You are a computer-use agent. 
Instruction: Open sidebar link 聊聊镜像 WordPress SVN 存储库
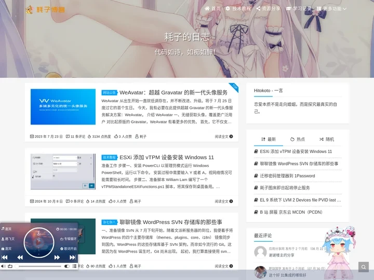[x=299, y=163]
